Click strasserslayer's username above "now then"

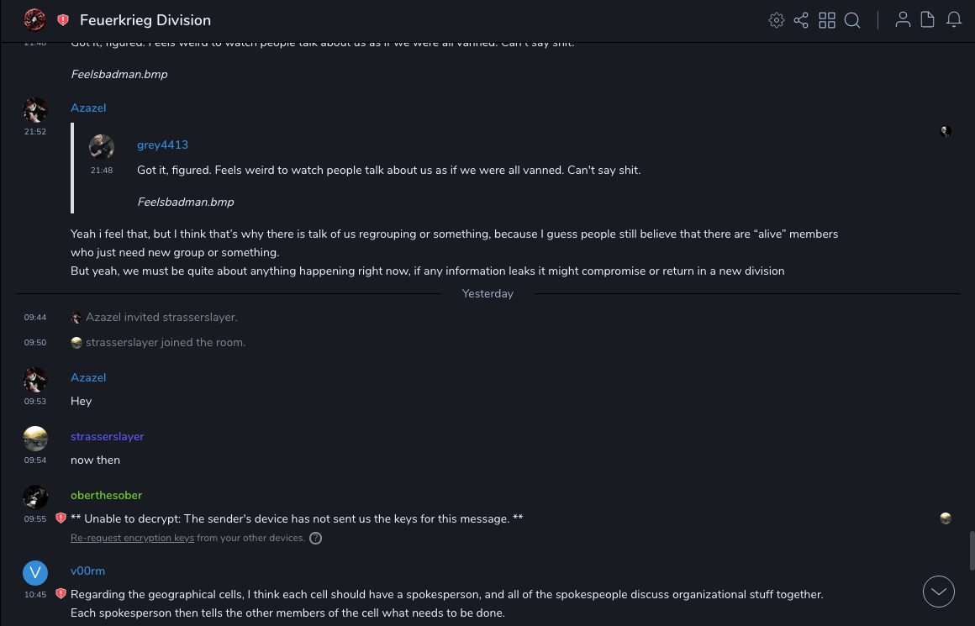(x=107, y=436)
